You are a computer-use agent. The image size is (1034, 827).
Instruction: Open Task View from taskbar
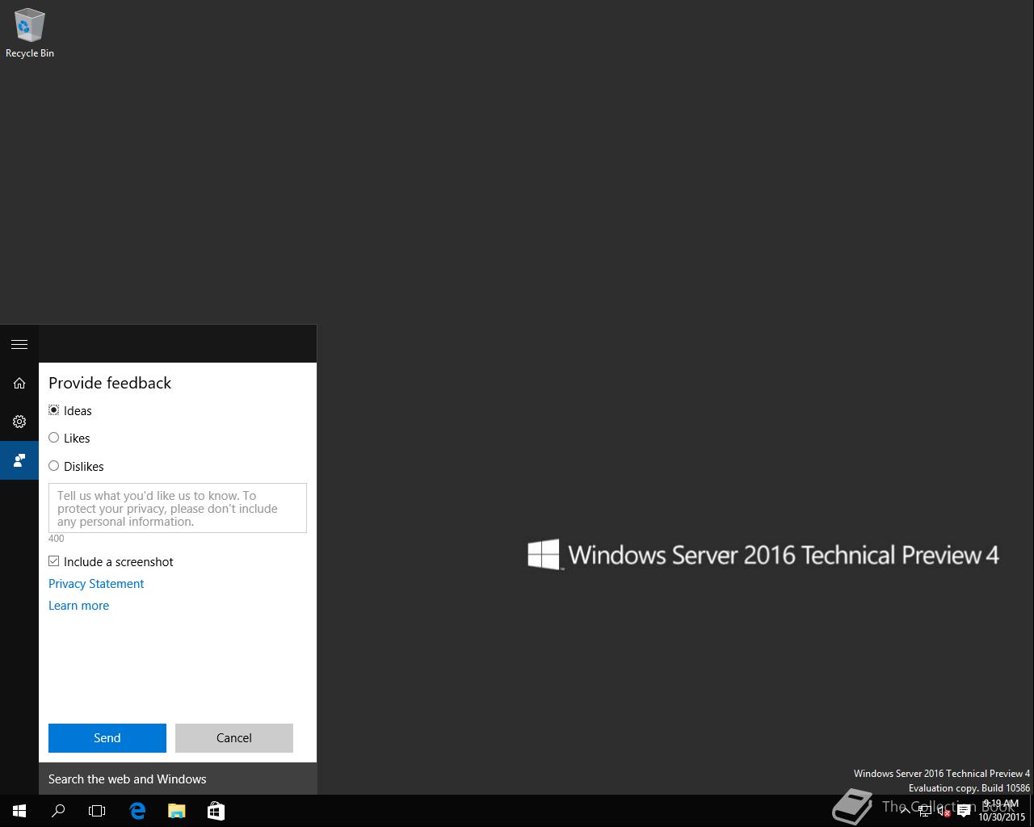coord(97,811)
